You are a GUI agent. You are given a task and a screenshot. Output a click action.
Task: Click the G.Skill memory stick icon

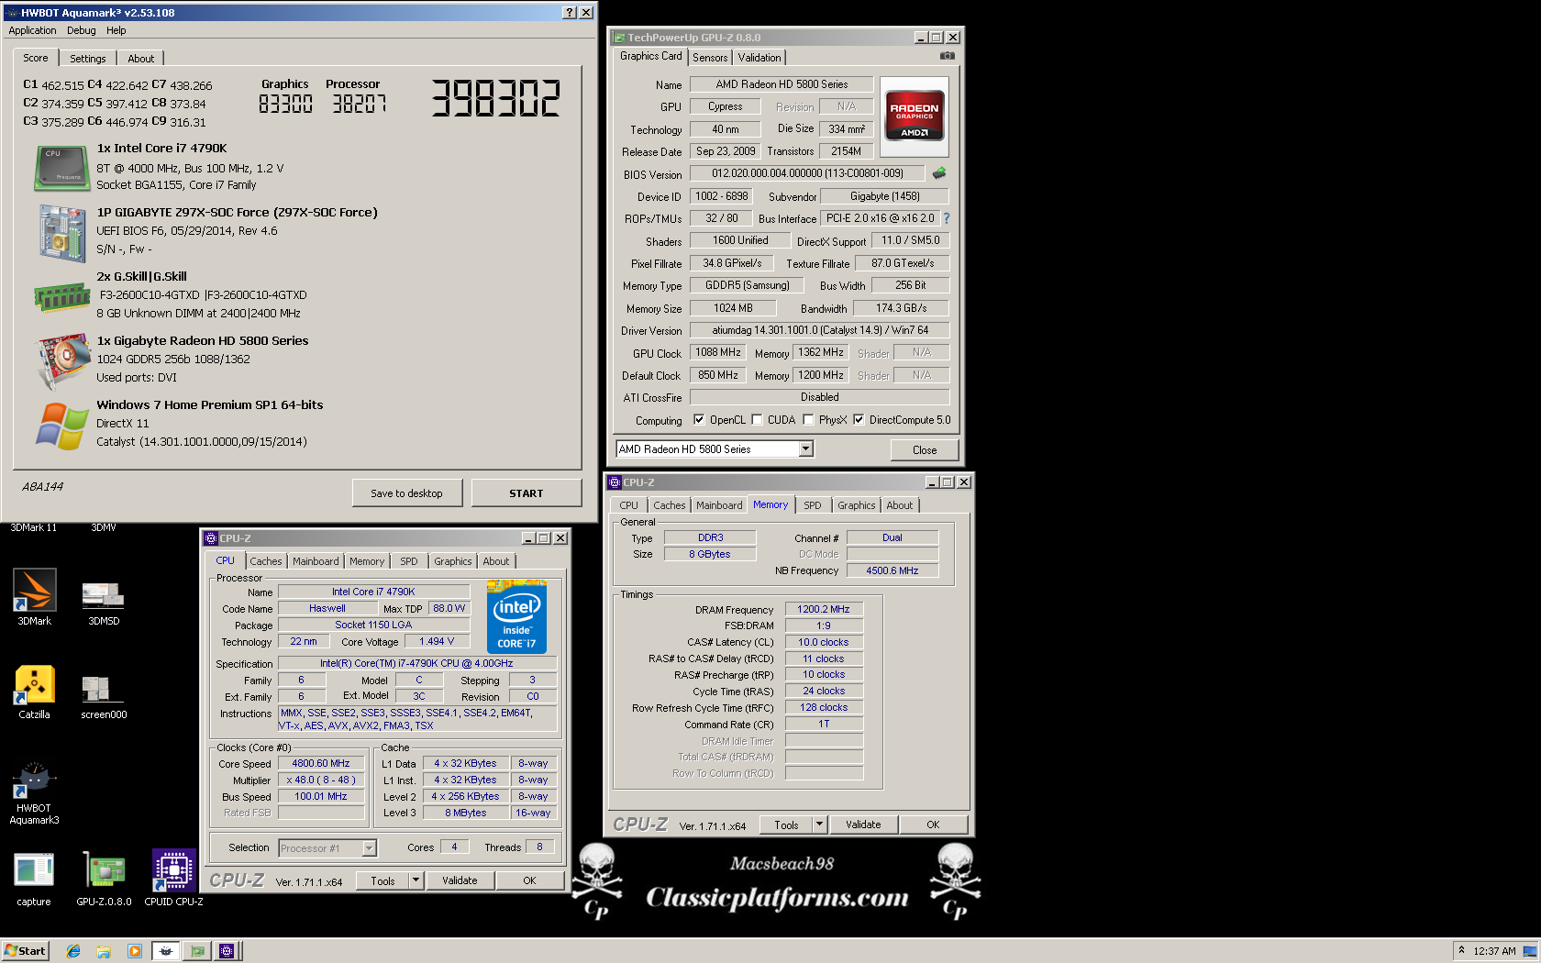point(62,297)
